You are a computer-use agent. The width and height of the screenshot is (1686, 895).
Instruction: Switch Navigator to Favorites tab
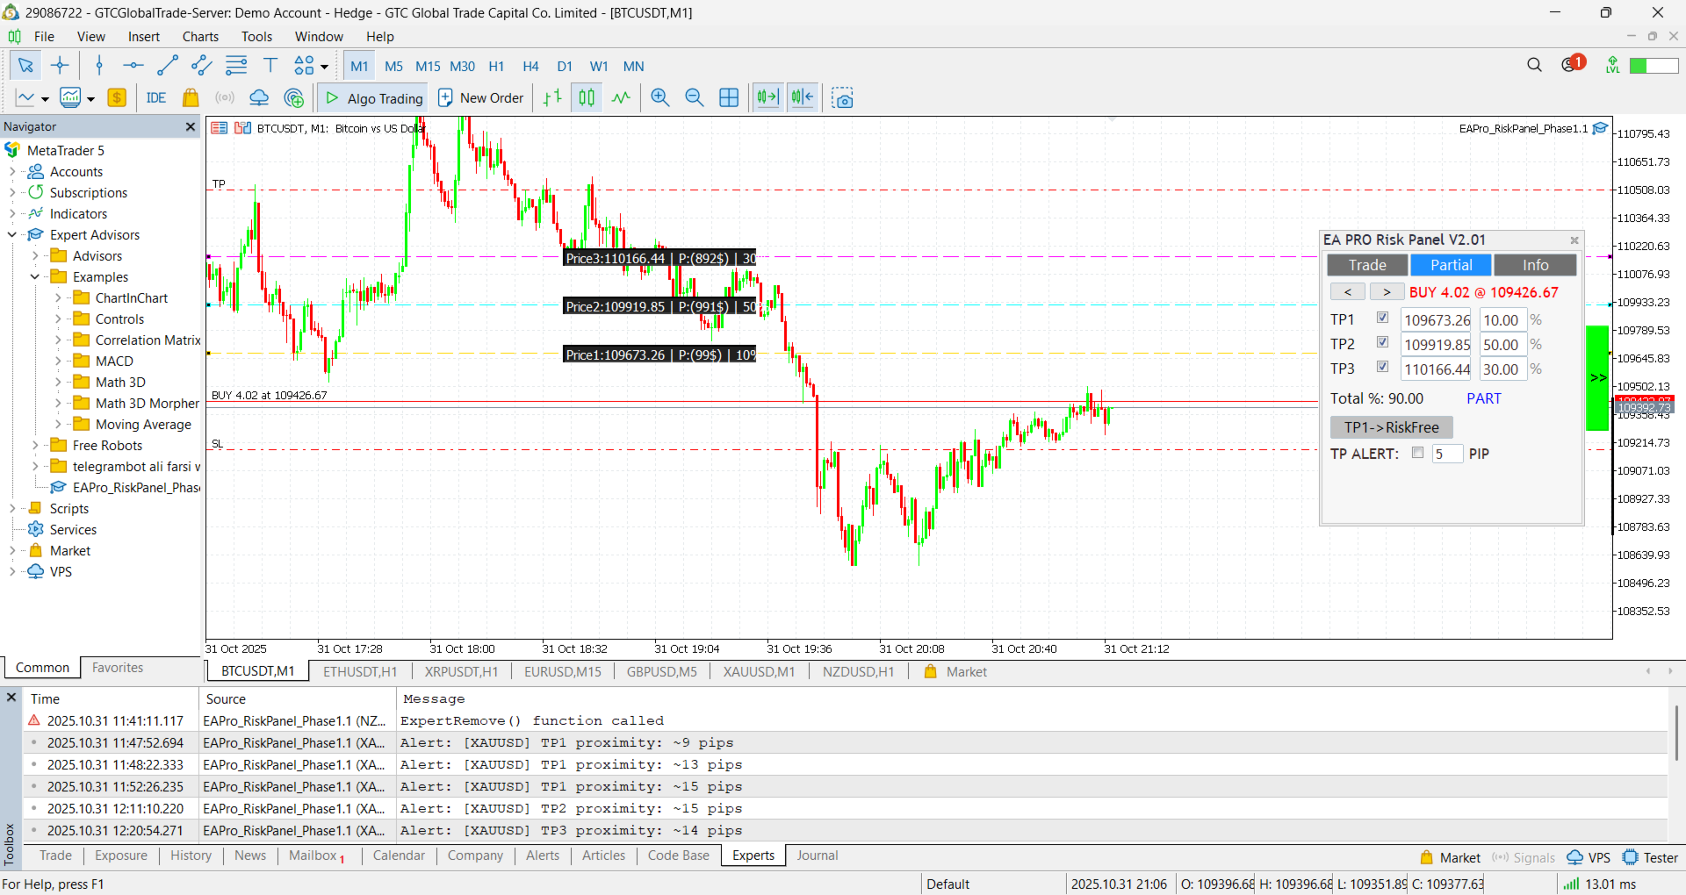[x=118, y=668]
